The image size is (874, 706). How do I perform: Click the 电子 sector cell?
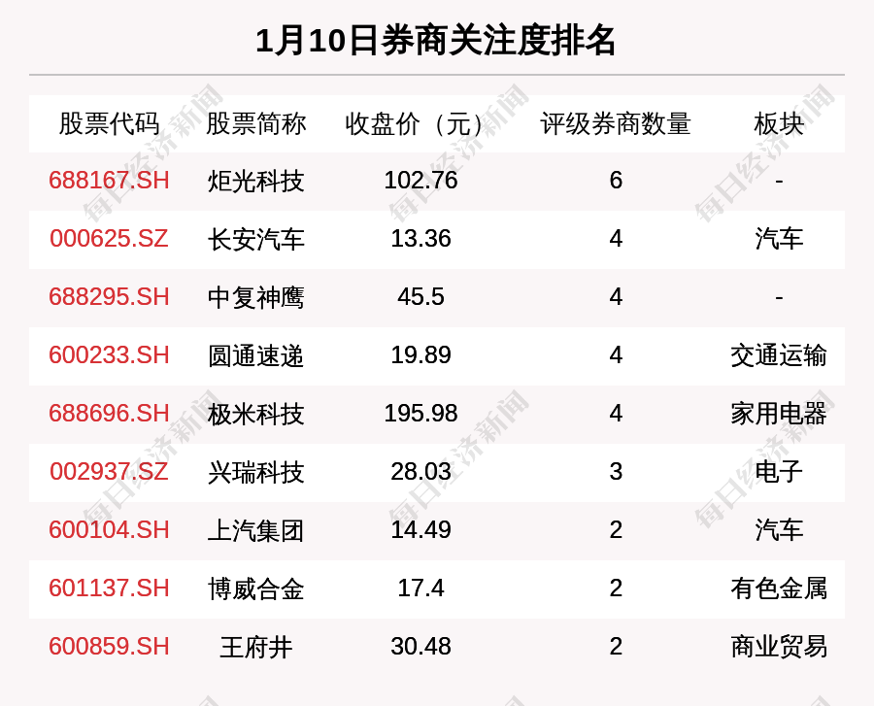(779, 472)
